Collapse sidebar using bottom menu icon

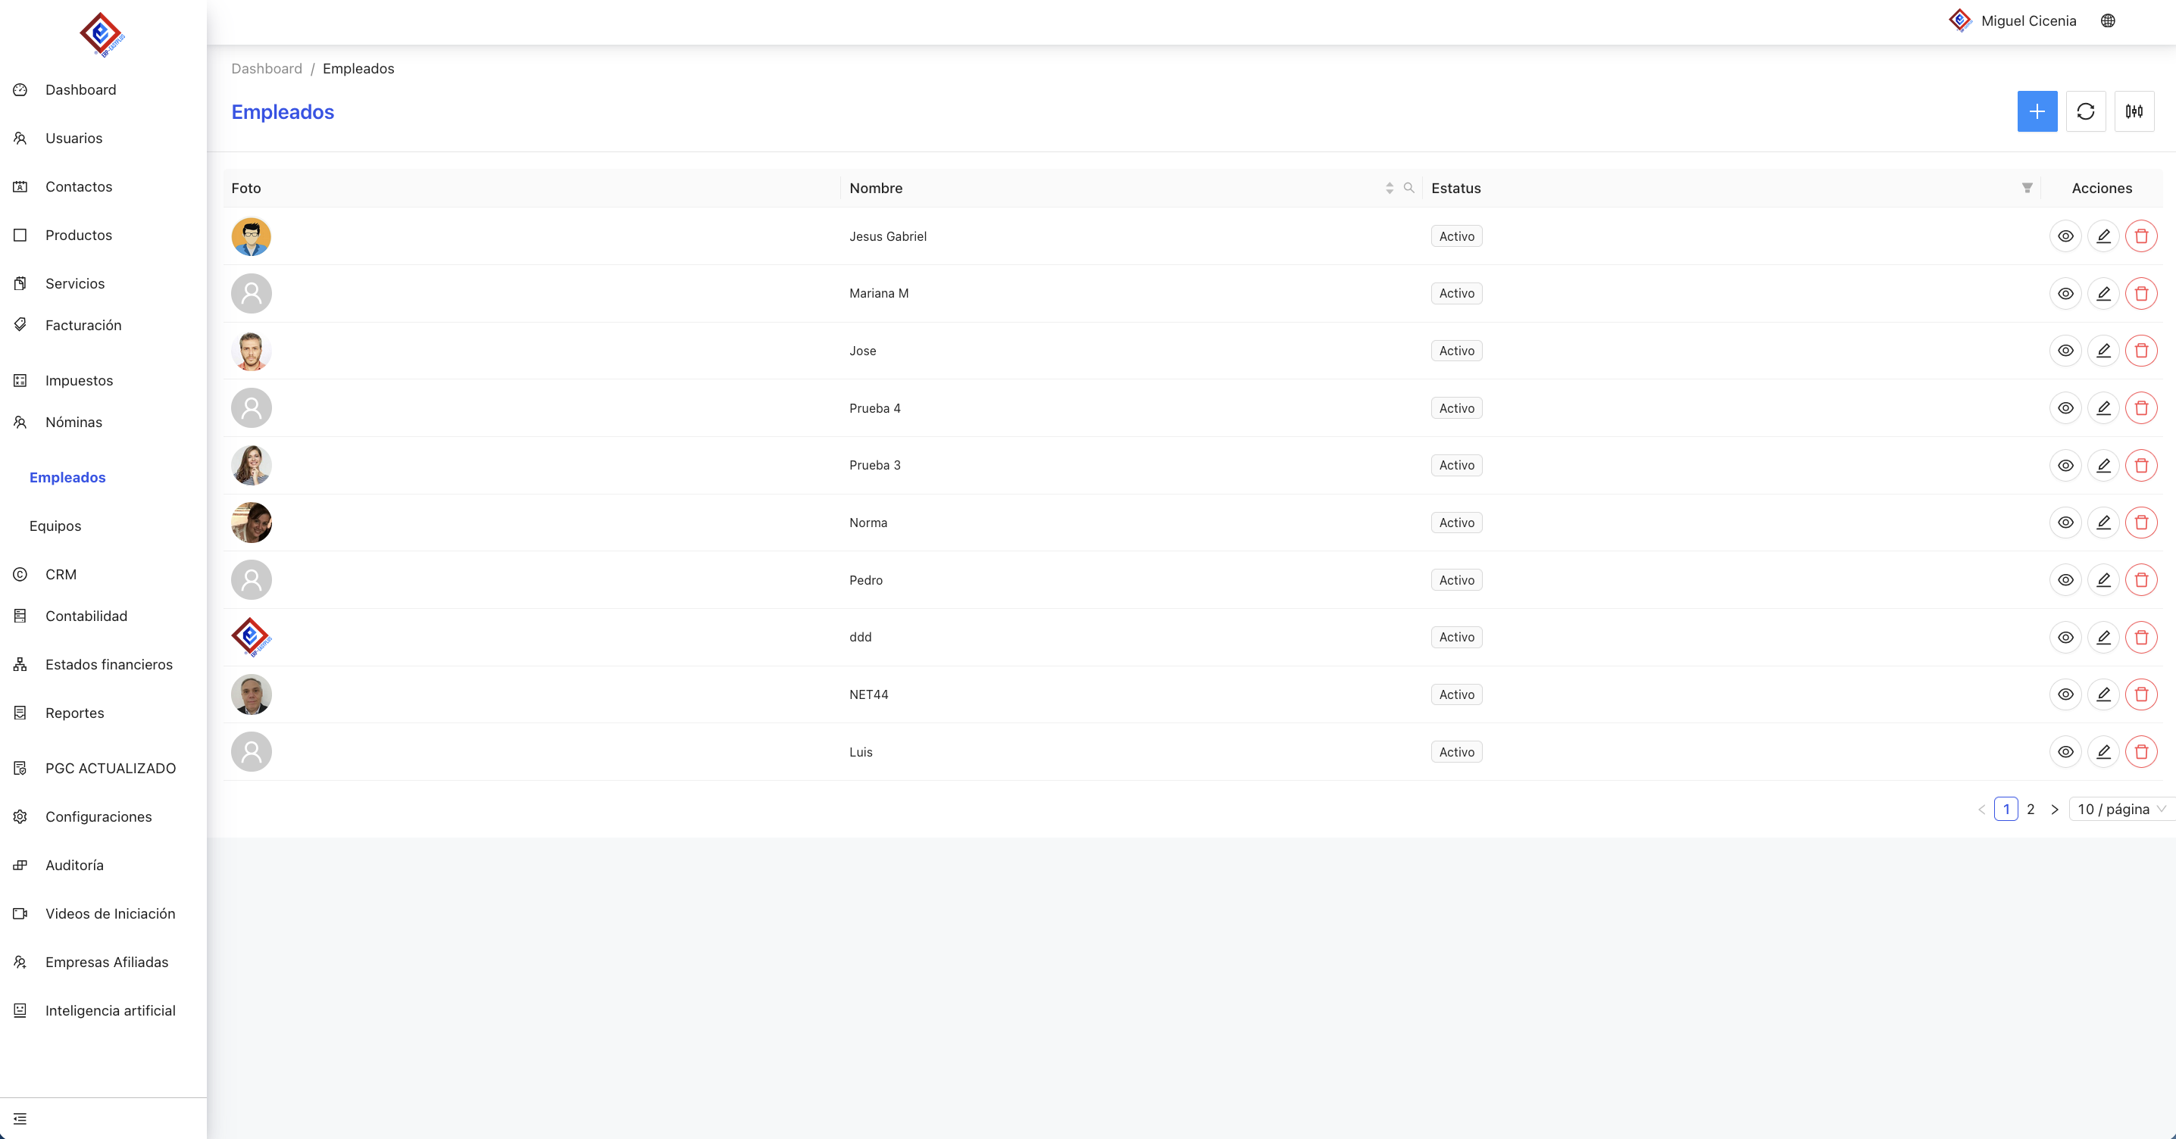[20, 1119]
